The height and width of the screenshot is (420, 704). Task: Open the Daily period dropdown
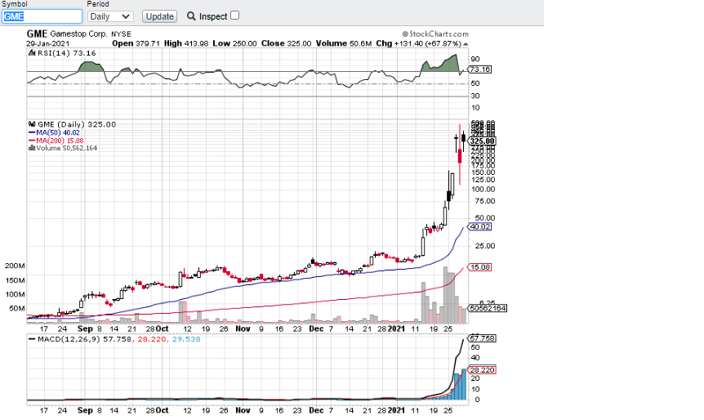pyautogui.click(x=110, y=16)
